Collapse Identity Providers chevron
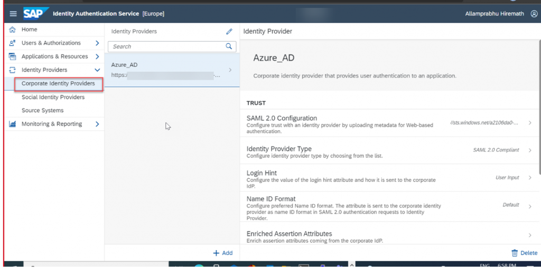This screenshot has width=541, height=268. [x=97, y=70]
